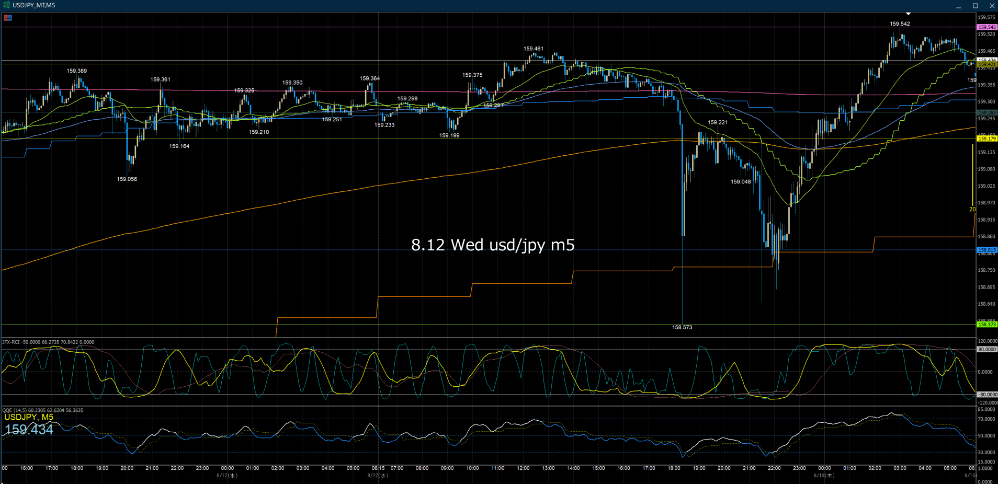Open the red-blue one-click trading panel icon

8,18
